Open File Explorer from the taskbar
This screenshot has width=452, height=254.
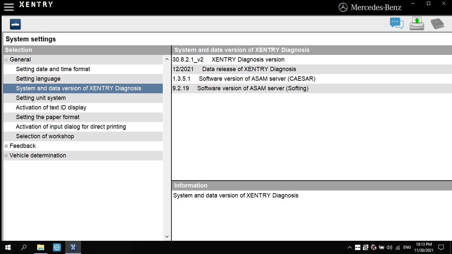coord(40,247)
